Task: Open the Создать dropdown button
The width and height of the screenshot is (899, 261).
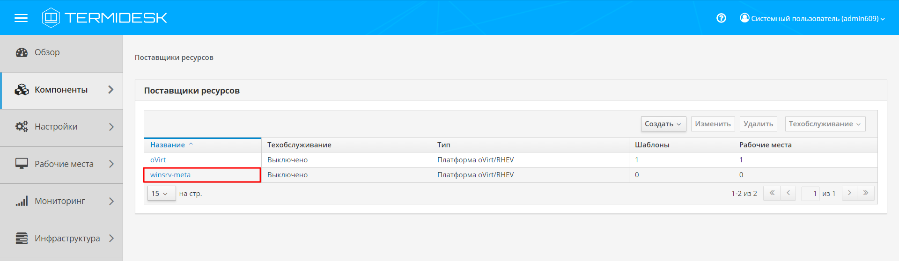Action: click(663, 124)
